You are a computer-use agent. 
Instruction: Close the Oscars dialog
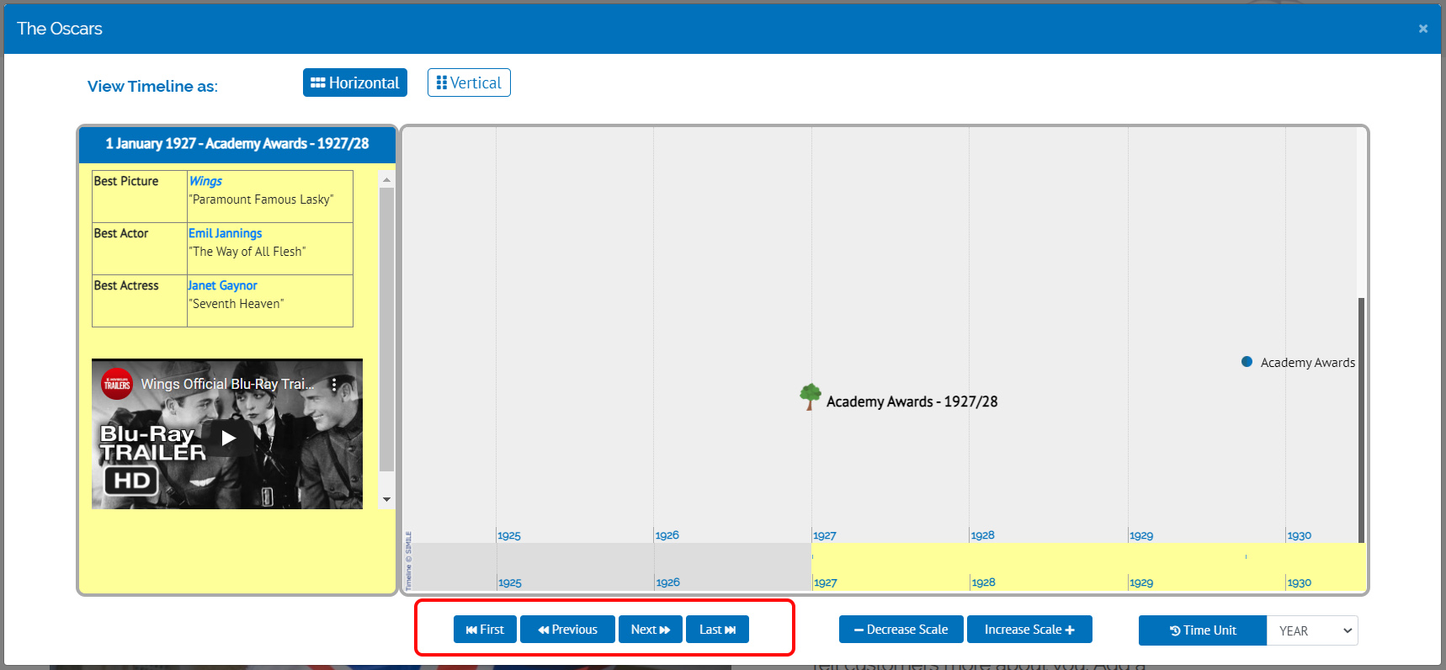coord(1422,29)
